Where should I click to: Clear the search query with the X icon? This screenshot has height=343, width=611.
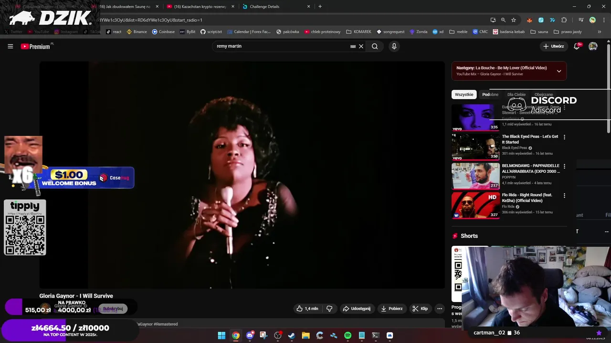(x=361, y=46)
